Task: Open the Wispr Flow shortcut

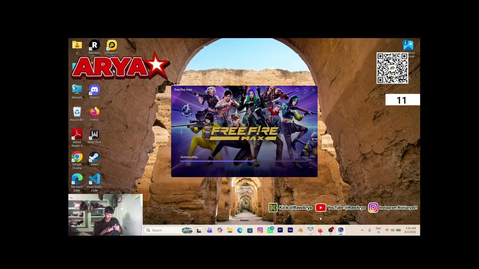Action: (94, 137)
